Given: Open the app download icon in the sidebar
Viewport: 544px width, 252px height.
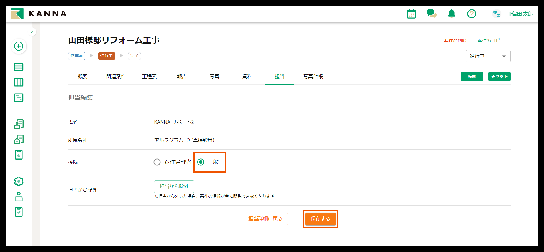Looking at the screenshot, I should tap(19, 155).
